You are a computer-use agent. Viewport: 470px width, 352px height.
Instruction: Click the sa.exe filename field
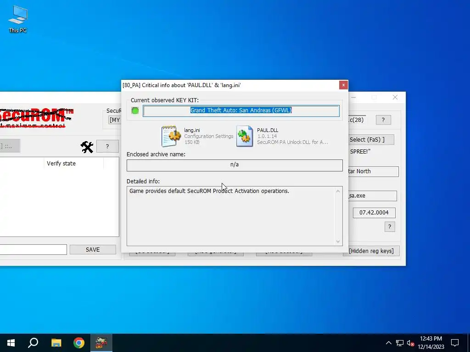(373, 196)
